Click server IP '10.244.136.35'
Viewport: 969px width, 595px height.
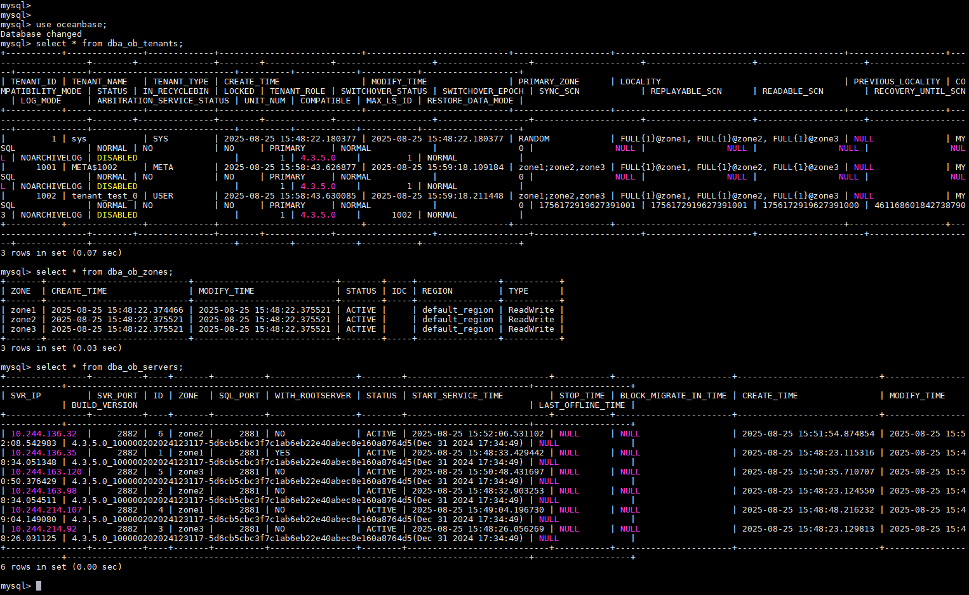coord(44,453)
